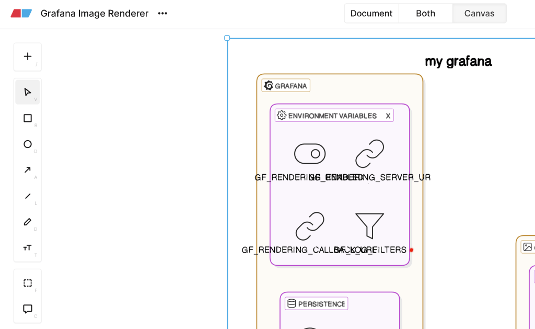The height and width of the screenshot is (329, 535).
Task: Switch to the Document view tab
Action: (x=371, y=13)
